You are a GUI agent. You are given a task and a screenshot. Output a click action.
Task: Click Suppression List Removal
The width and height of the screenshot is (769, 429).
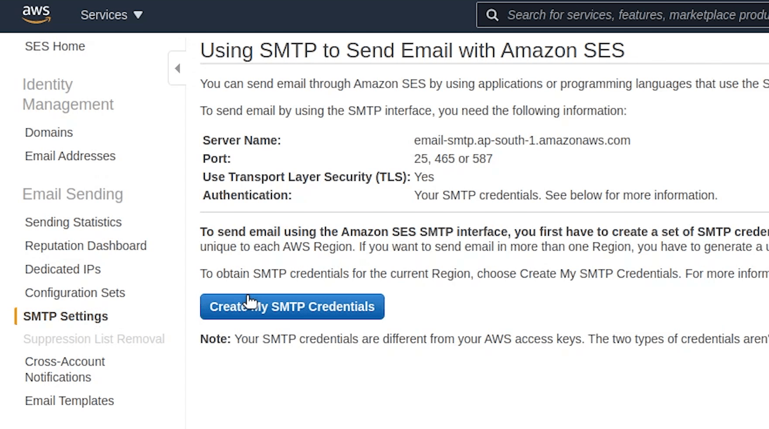pyautogui.click(x=94, y=339)
